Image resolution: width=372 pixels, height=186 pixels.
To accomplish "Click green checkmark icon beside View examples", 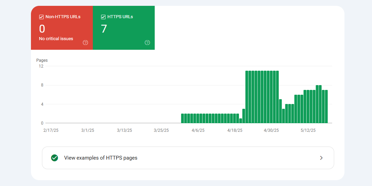I will click(x=55, y=158).
